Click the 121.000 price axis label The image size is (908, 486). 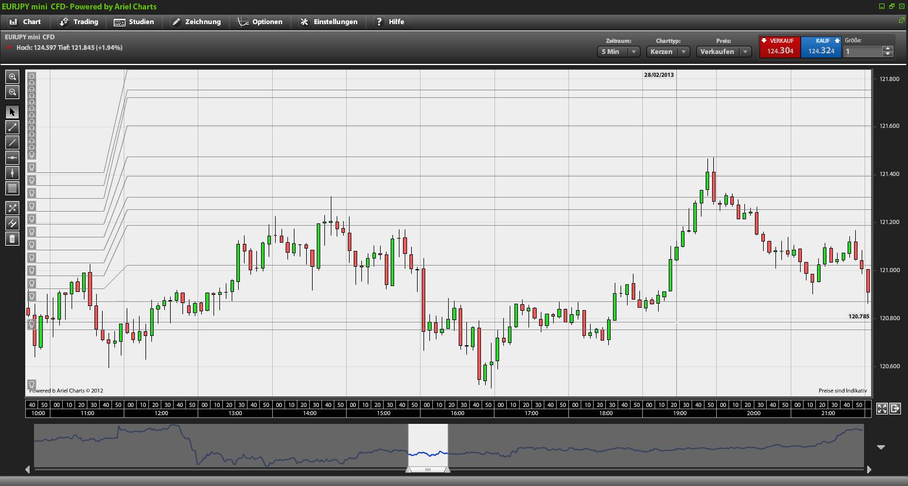tap(889, 270)
